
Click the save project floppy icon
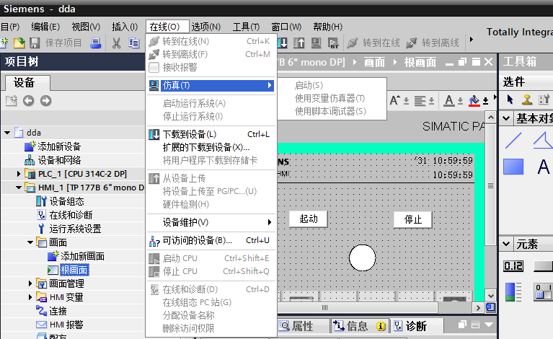(35, 43)
